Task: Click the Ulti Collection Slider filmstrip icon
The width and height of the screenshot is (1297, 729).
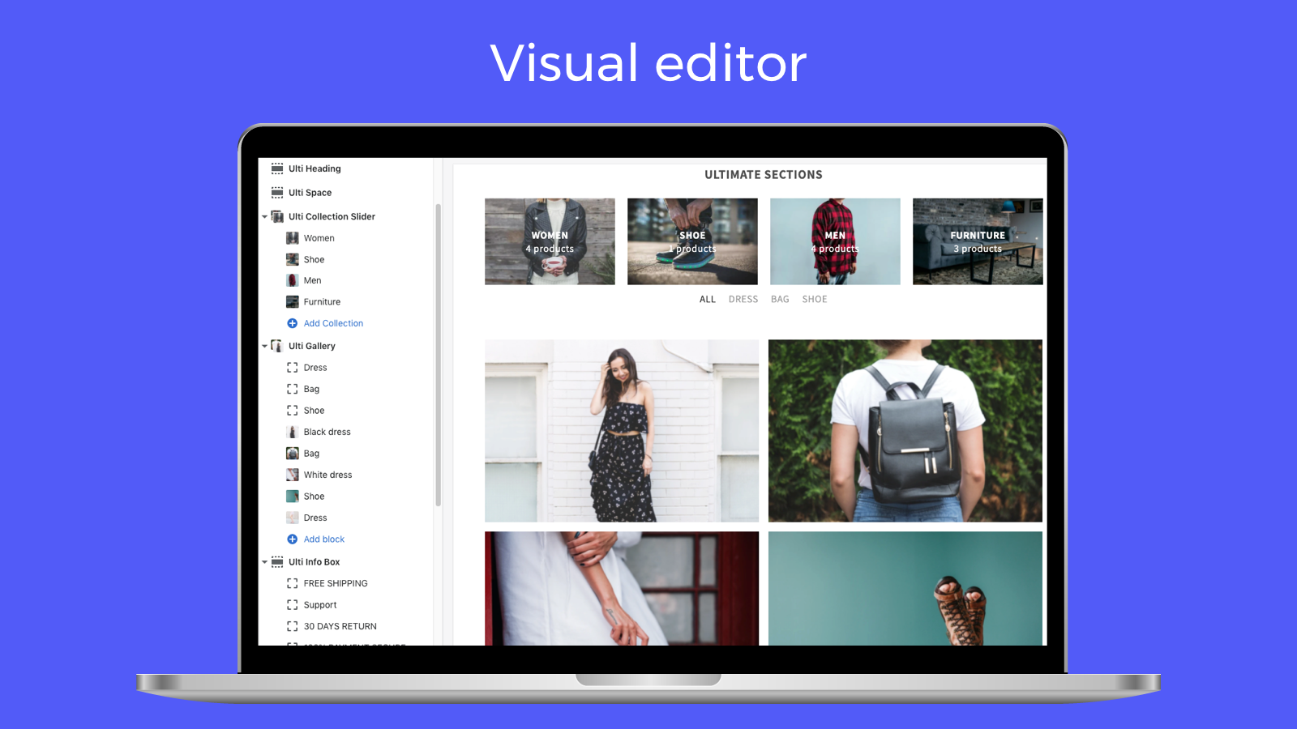Action: coord(276,216)
